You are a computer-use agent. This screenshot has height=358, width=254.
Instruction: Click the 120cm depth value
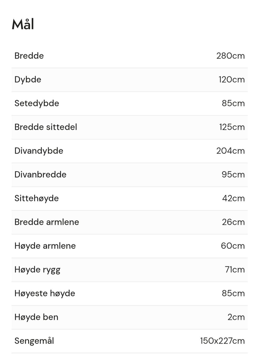click(232, 80)
